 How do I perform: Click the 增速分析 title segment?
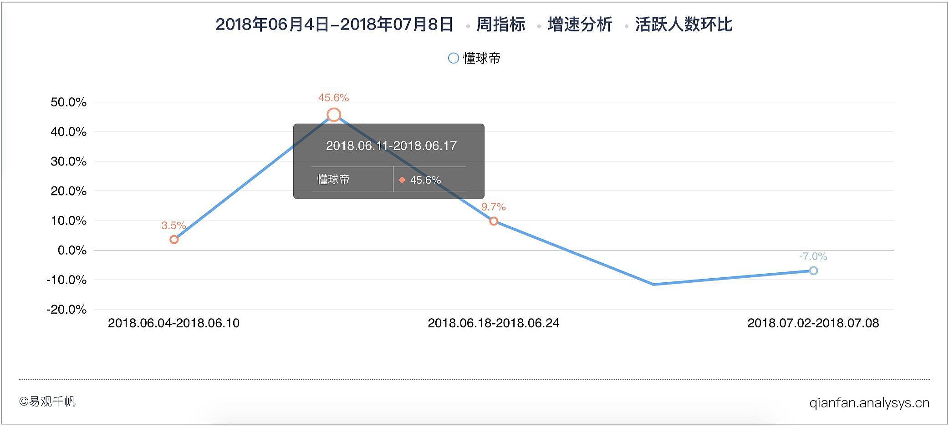(580, 25)
